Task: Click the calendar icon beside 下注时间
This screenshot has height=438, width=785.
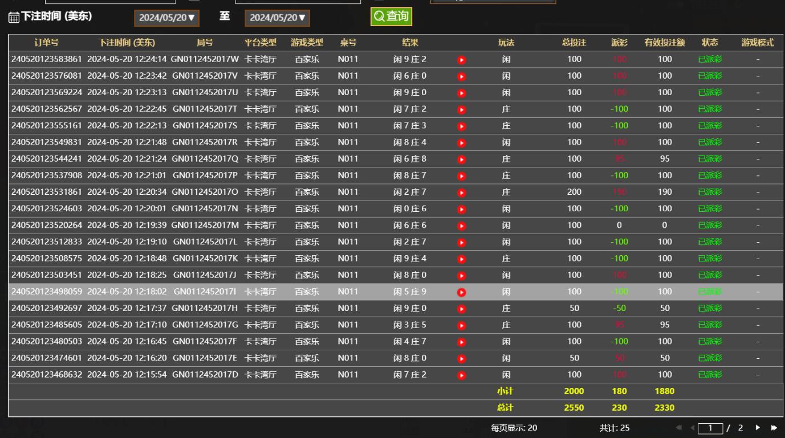Action: [x=13, y=18]
